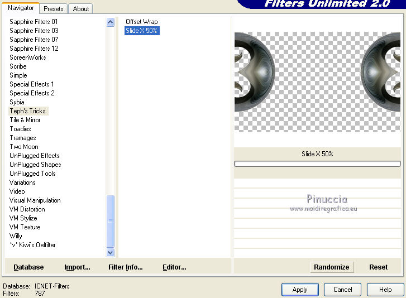
Task: Select ScreenWorks category
Action: tap(28, 57)
